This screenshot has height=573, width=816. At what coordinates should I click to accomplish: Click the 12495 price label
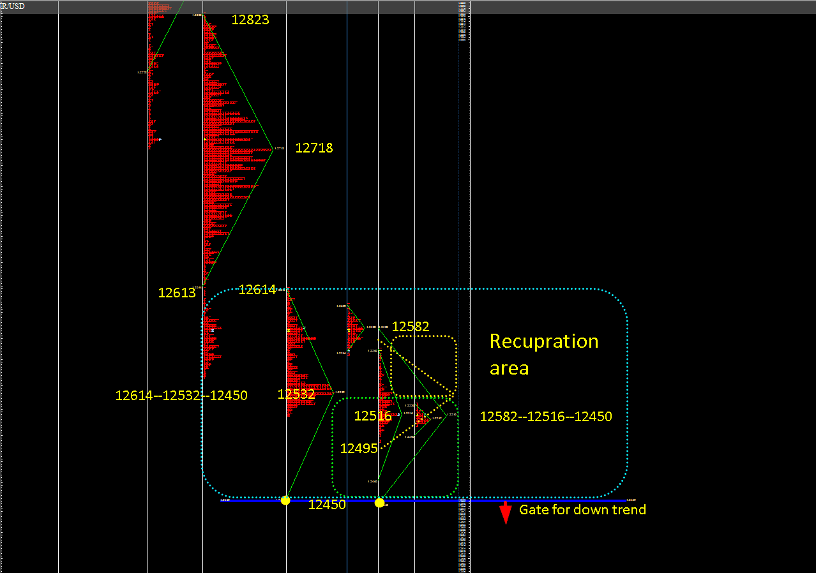click(359, 449)
